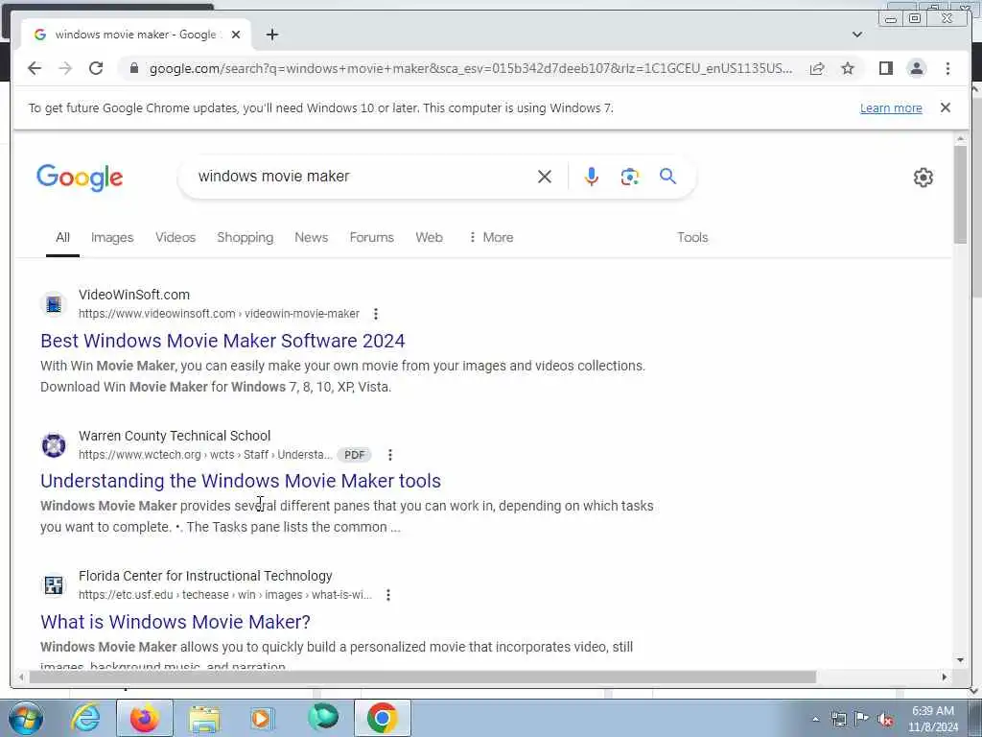Show hidden system tray icons
Viewport: 982px width, 737px height.
pos(815,719)
